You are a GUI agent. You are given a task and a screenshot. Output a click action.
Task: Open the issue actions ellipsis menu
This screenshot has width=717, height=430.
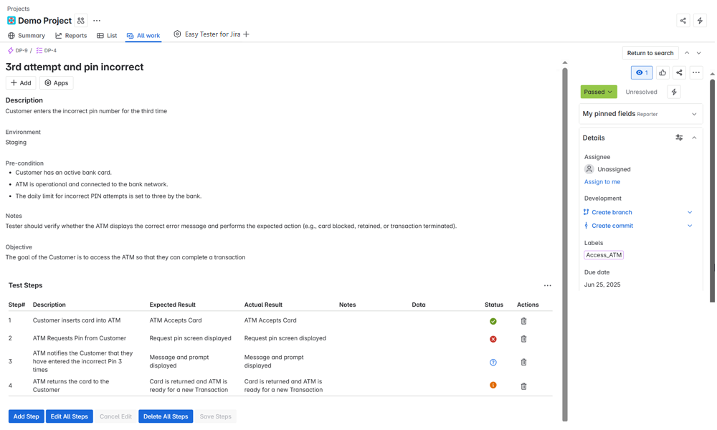tap(696, 72)
